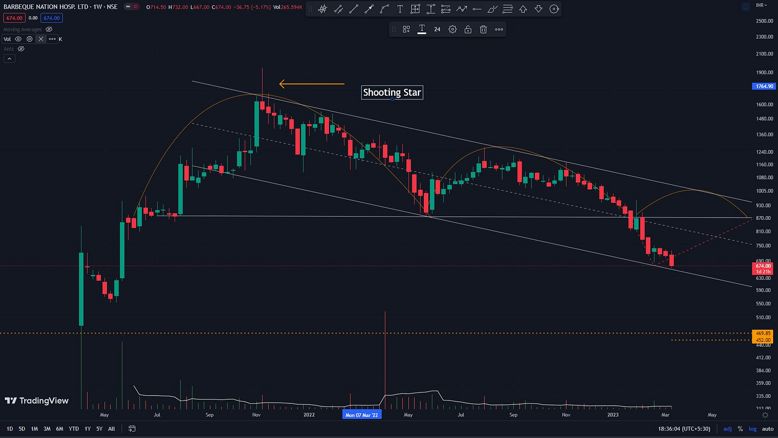This screenshot has width=778, height=438.
Task: Select the 5D time range
Action: [22, 428]
